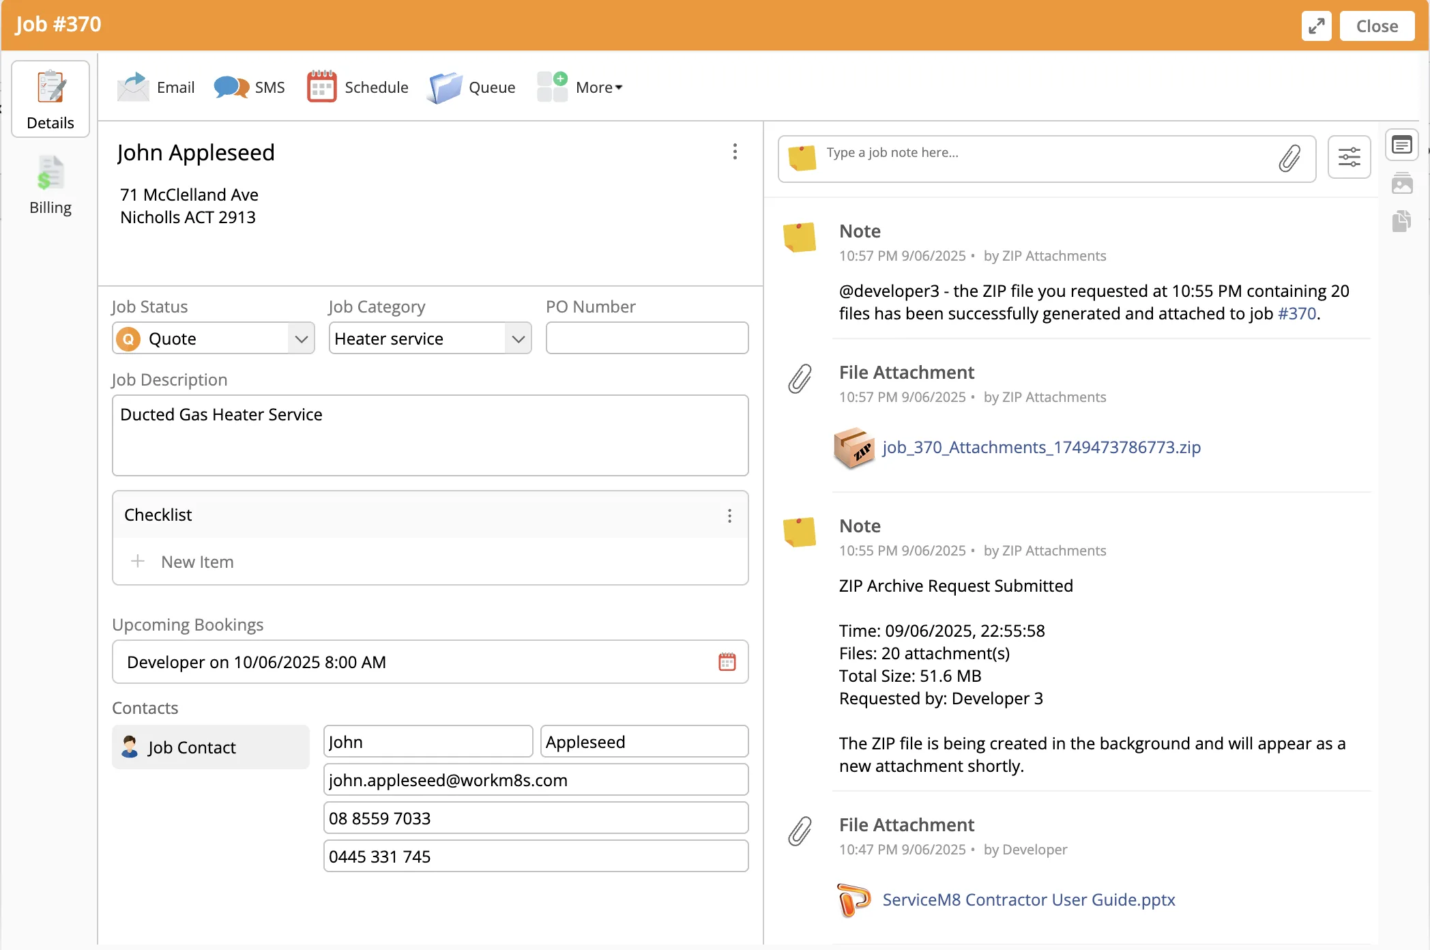This screenshot has height=950, width=1430.
Task: Click the PowerPoint file icon
Action: click(x=853, y=899)
